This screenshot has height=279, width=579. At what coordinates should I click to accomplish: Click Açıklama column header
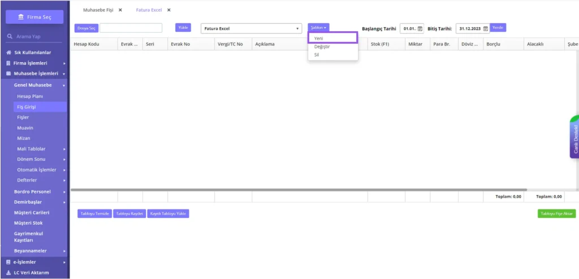pos(279,44)
